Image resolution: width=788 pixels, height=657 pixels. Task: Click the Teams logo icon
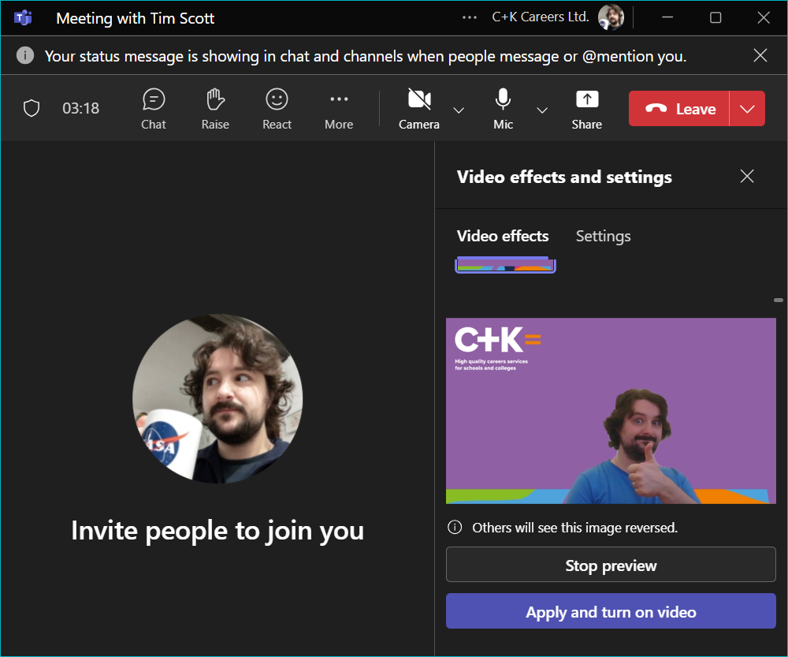23,18
